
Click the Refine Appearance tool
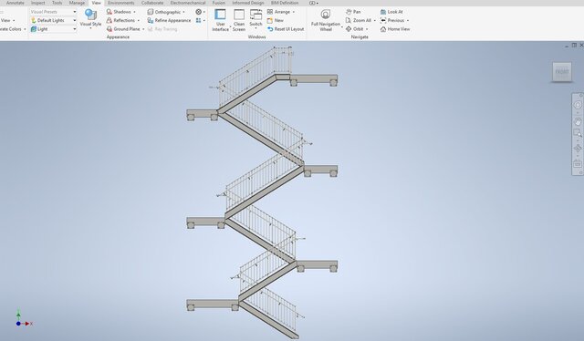tap(169, 20)
